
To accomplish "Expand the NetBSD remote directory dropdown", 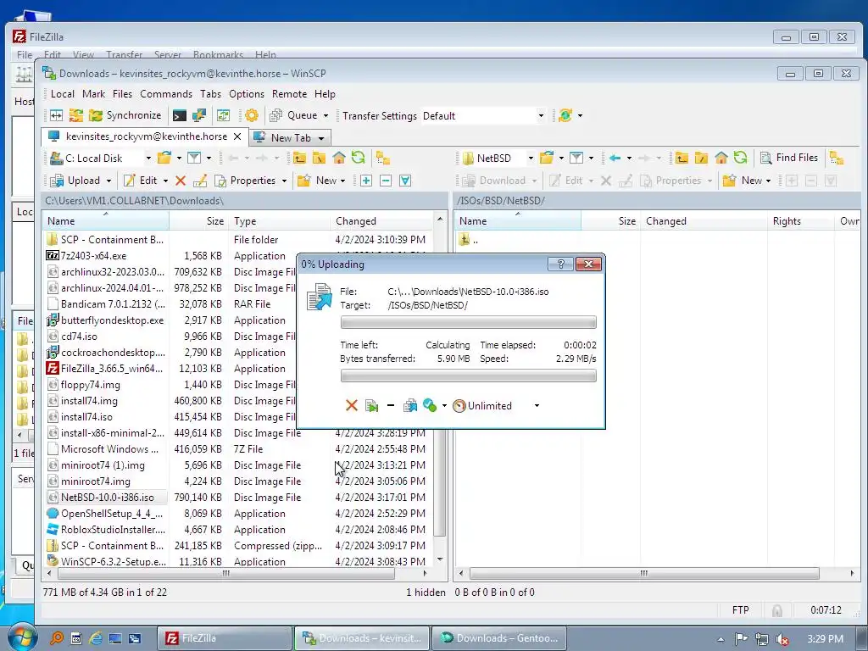I will [531, 159].
